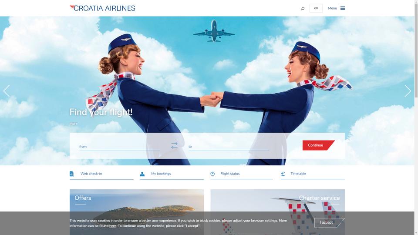Open the en language selector

pyautogui.click(x=316, y=8)
